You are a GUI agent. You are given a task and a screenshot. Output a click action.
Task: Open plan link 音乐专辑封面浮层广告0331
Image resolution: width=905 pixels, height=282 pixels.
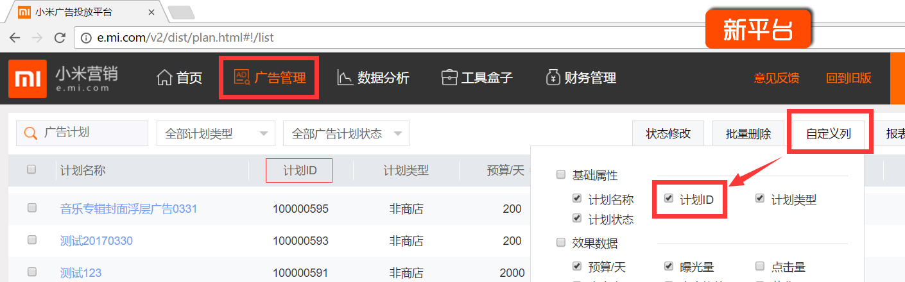[x=128, y=208]
